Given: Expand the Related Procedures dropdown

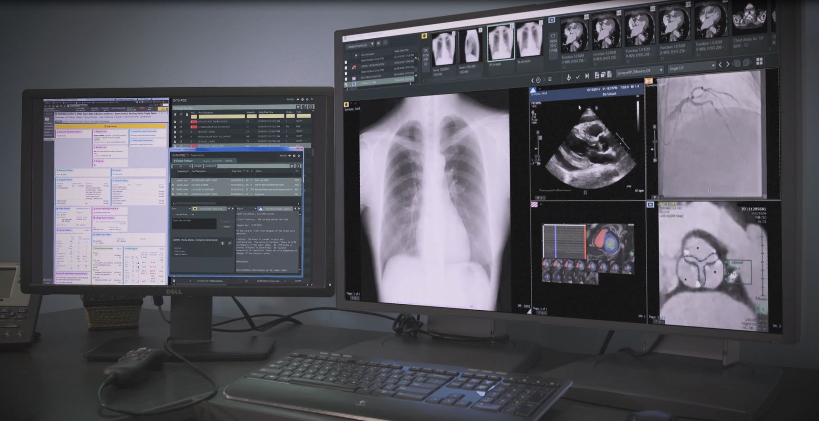Looking at the screenshot, I should click(360, 45).
